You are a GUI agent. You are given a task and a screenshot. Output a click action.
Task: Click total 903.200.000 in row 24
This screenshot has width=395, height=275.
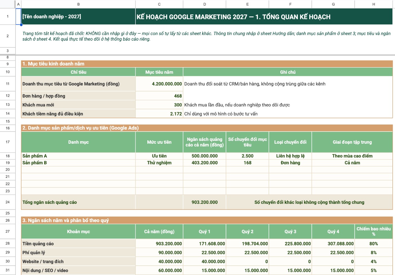(205, 202)
